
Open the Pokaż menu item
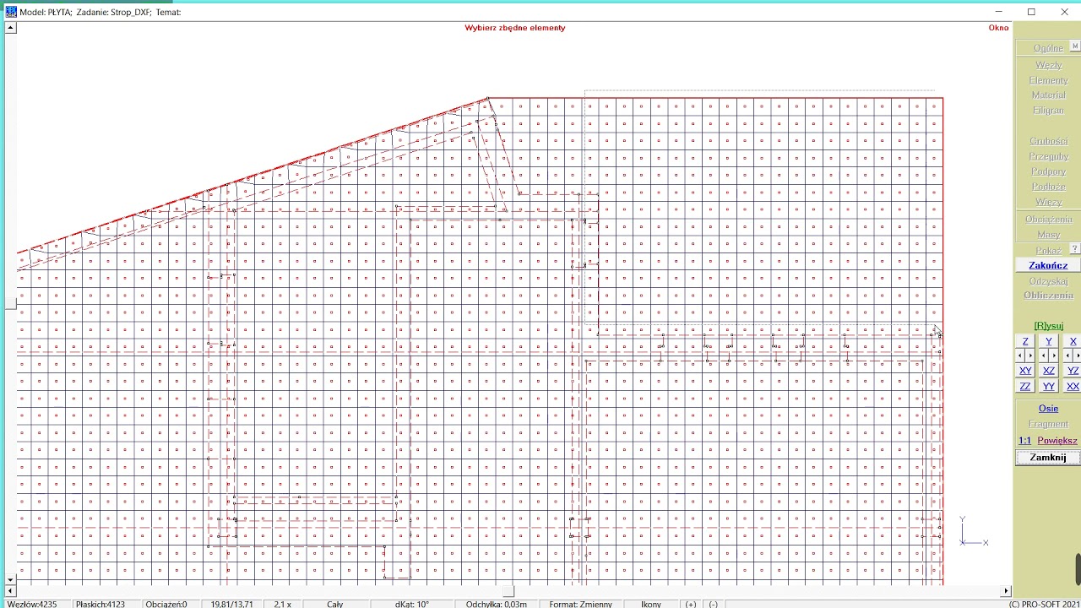pos(1048,251)
